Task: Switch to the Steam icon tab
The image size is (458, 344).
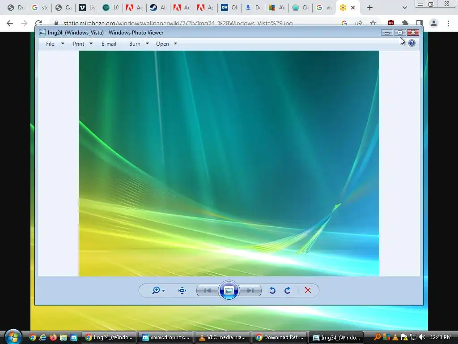Action: [158, 8]
